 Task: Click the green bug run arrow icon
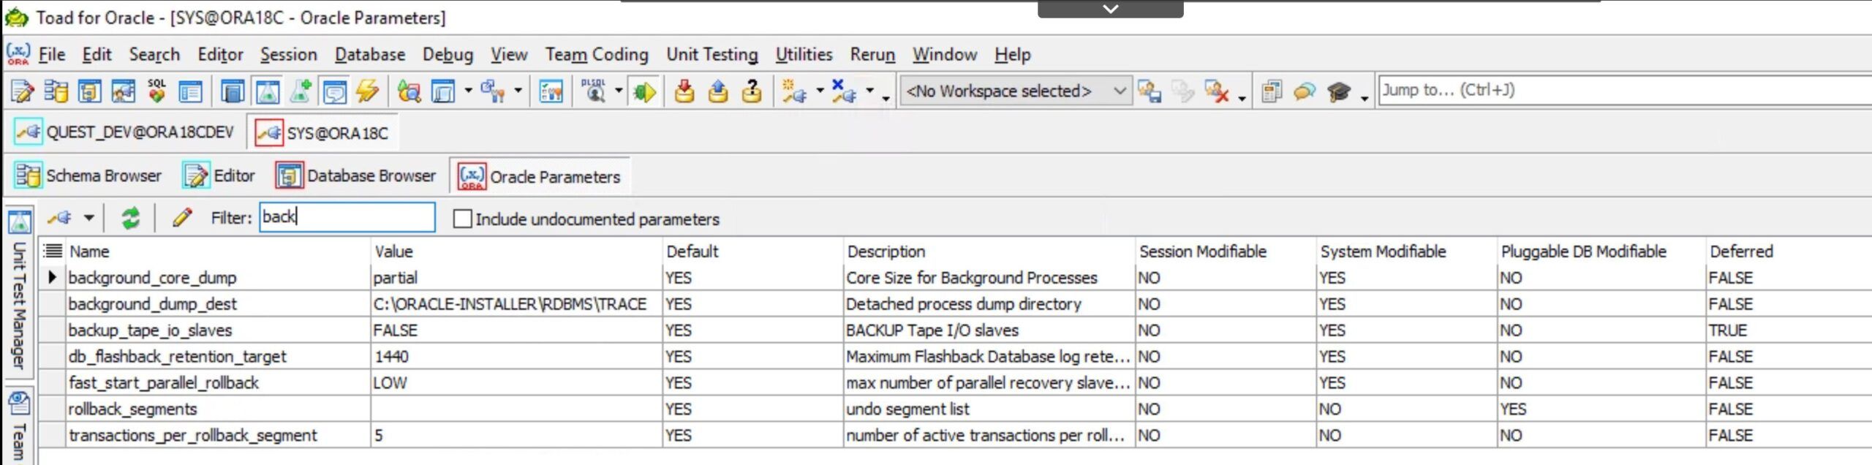[644, 92]
